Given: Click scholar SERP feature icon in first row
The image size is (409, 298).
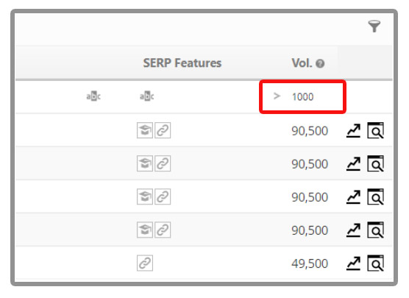Looking at the screenshot, I should (x=145, y=130).
